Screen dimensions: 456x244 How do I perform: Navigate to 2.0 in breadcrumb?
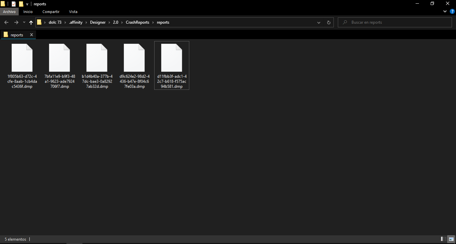[x=116, y=22]
